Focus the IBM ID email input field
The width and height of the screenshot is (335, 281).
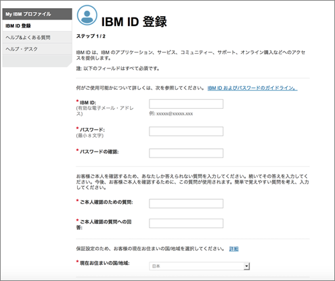pyautogui.click(x=186, y=104)
